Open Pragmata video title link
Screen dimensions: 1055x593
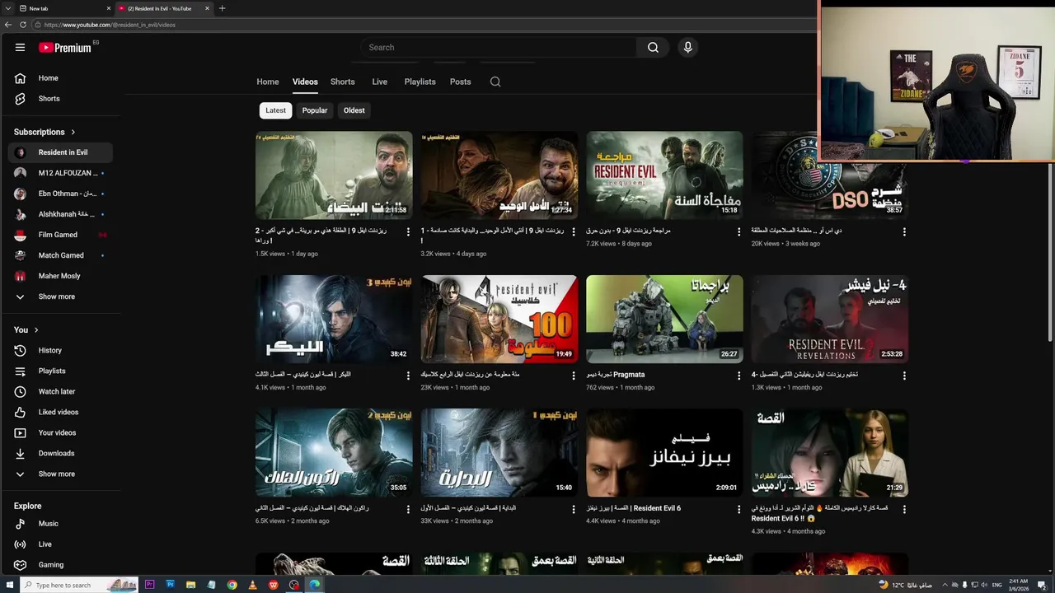[616, 375]
